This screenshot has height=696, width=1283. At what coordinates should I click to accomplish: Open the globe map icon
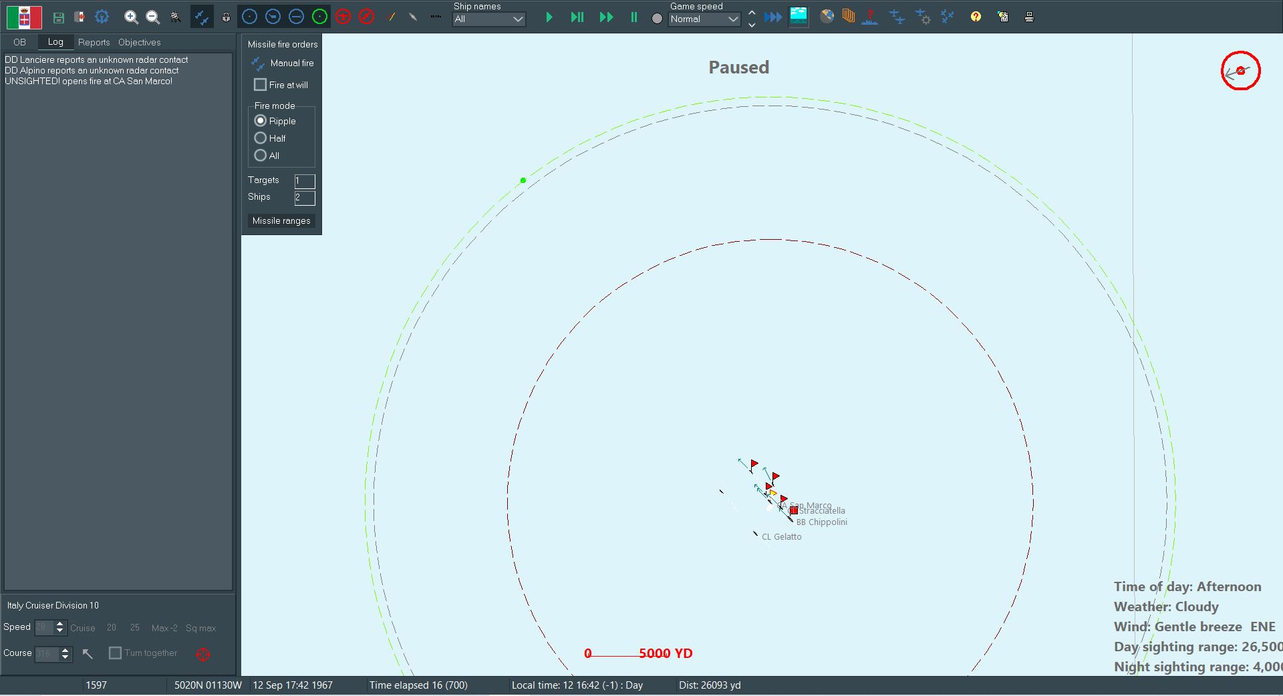[827, 17]
